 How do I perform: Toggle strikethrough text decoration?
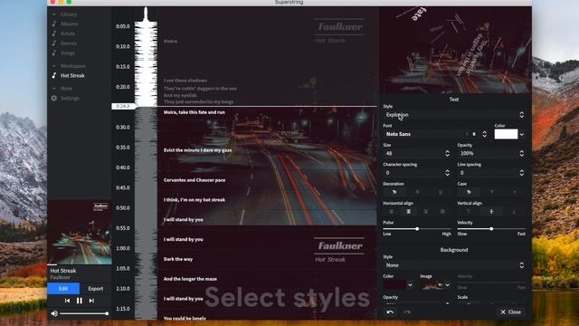pyautogui.click(x=417, y=192)
